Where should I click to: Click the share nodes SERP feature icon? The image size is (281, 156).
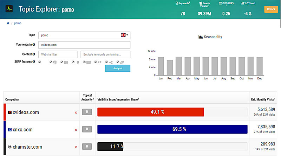111,63
